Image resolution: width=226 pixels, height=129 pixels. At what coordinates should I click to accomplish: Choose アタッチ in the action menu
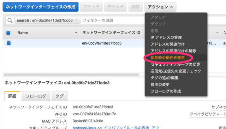pos(158,17)
